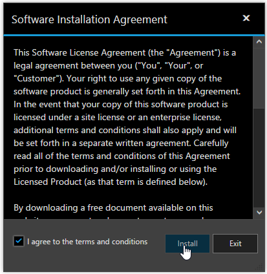The image size is (267, 274).
Task: Click the phrase "prior to downloading" in the text
Action: 56,169
